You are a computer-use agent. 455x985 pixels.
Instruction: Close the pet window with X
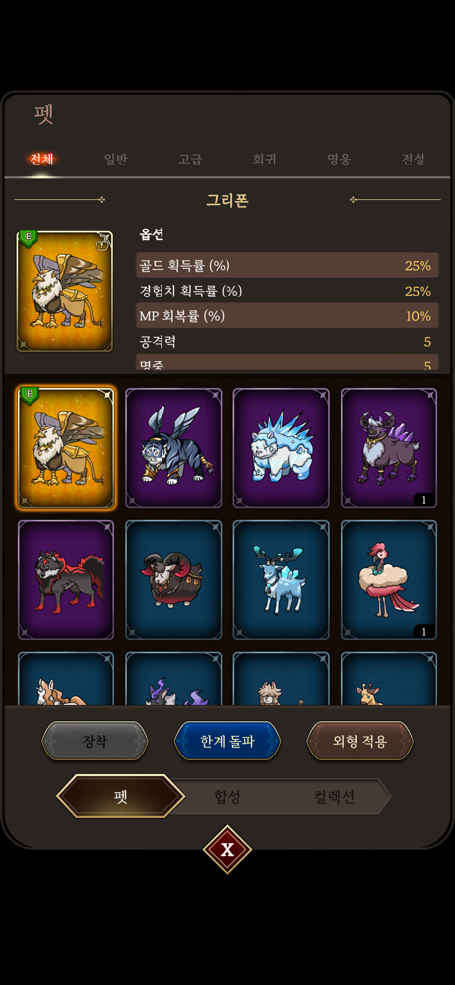coord(227,849)
